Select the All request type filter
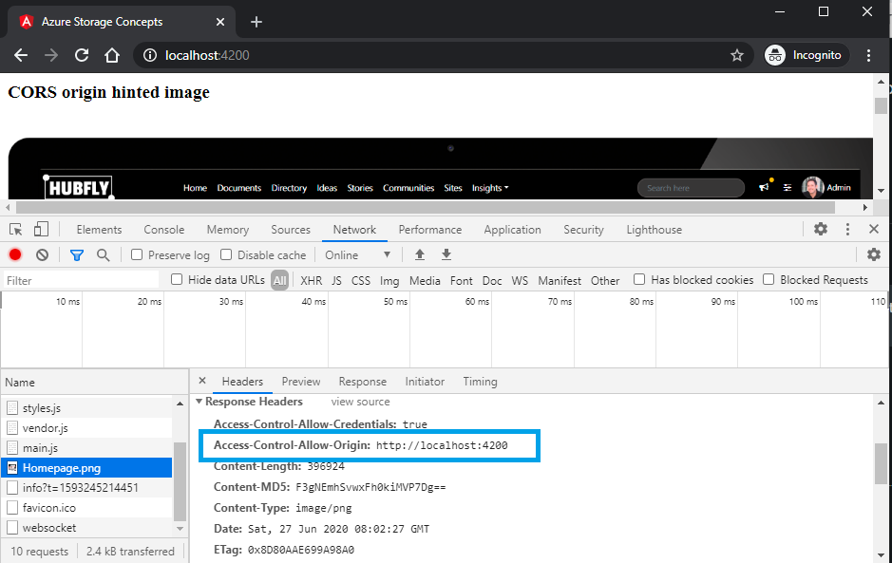 click(x=279, y=279)
